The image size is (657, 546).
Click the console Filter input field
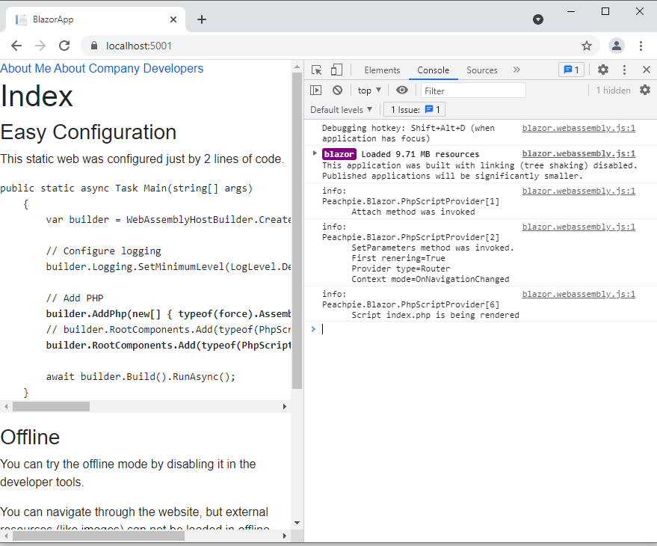[x=473, y=91]
